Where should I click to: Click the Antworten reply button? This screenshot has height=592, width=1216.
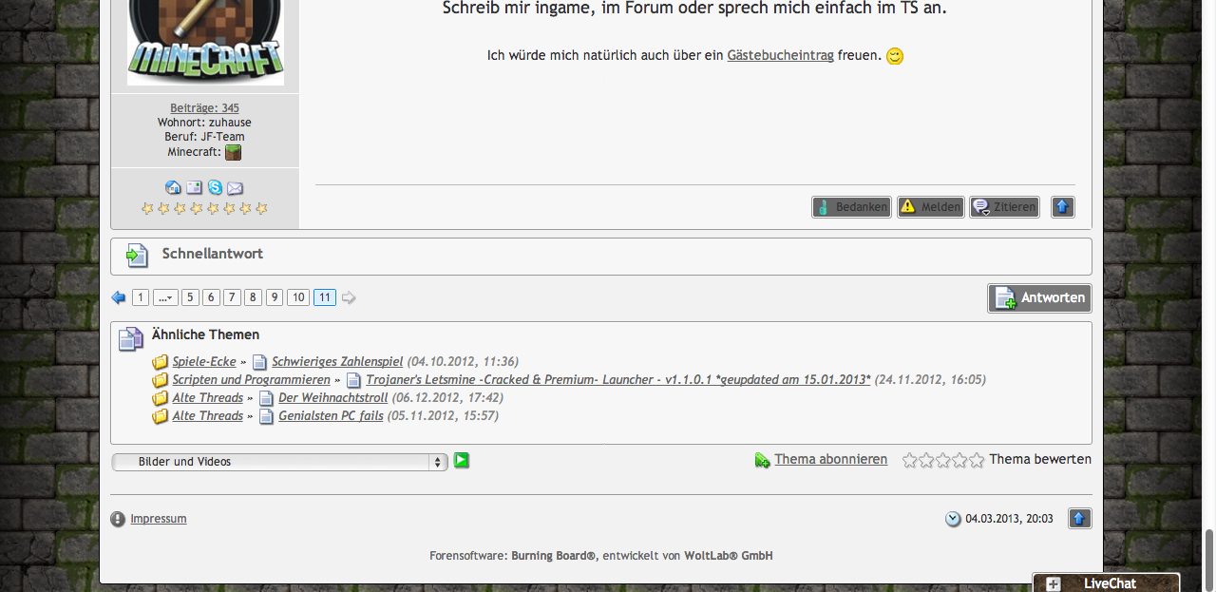(1039, 297)
